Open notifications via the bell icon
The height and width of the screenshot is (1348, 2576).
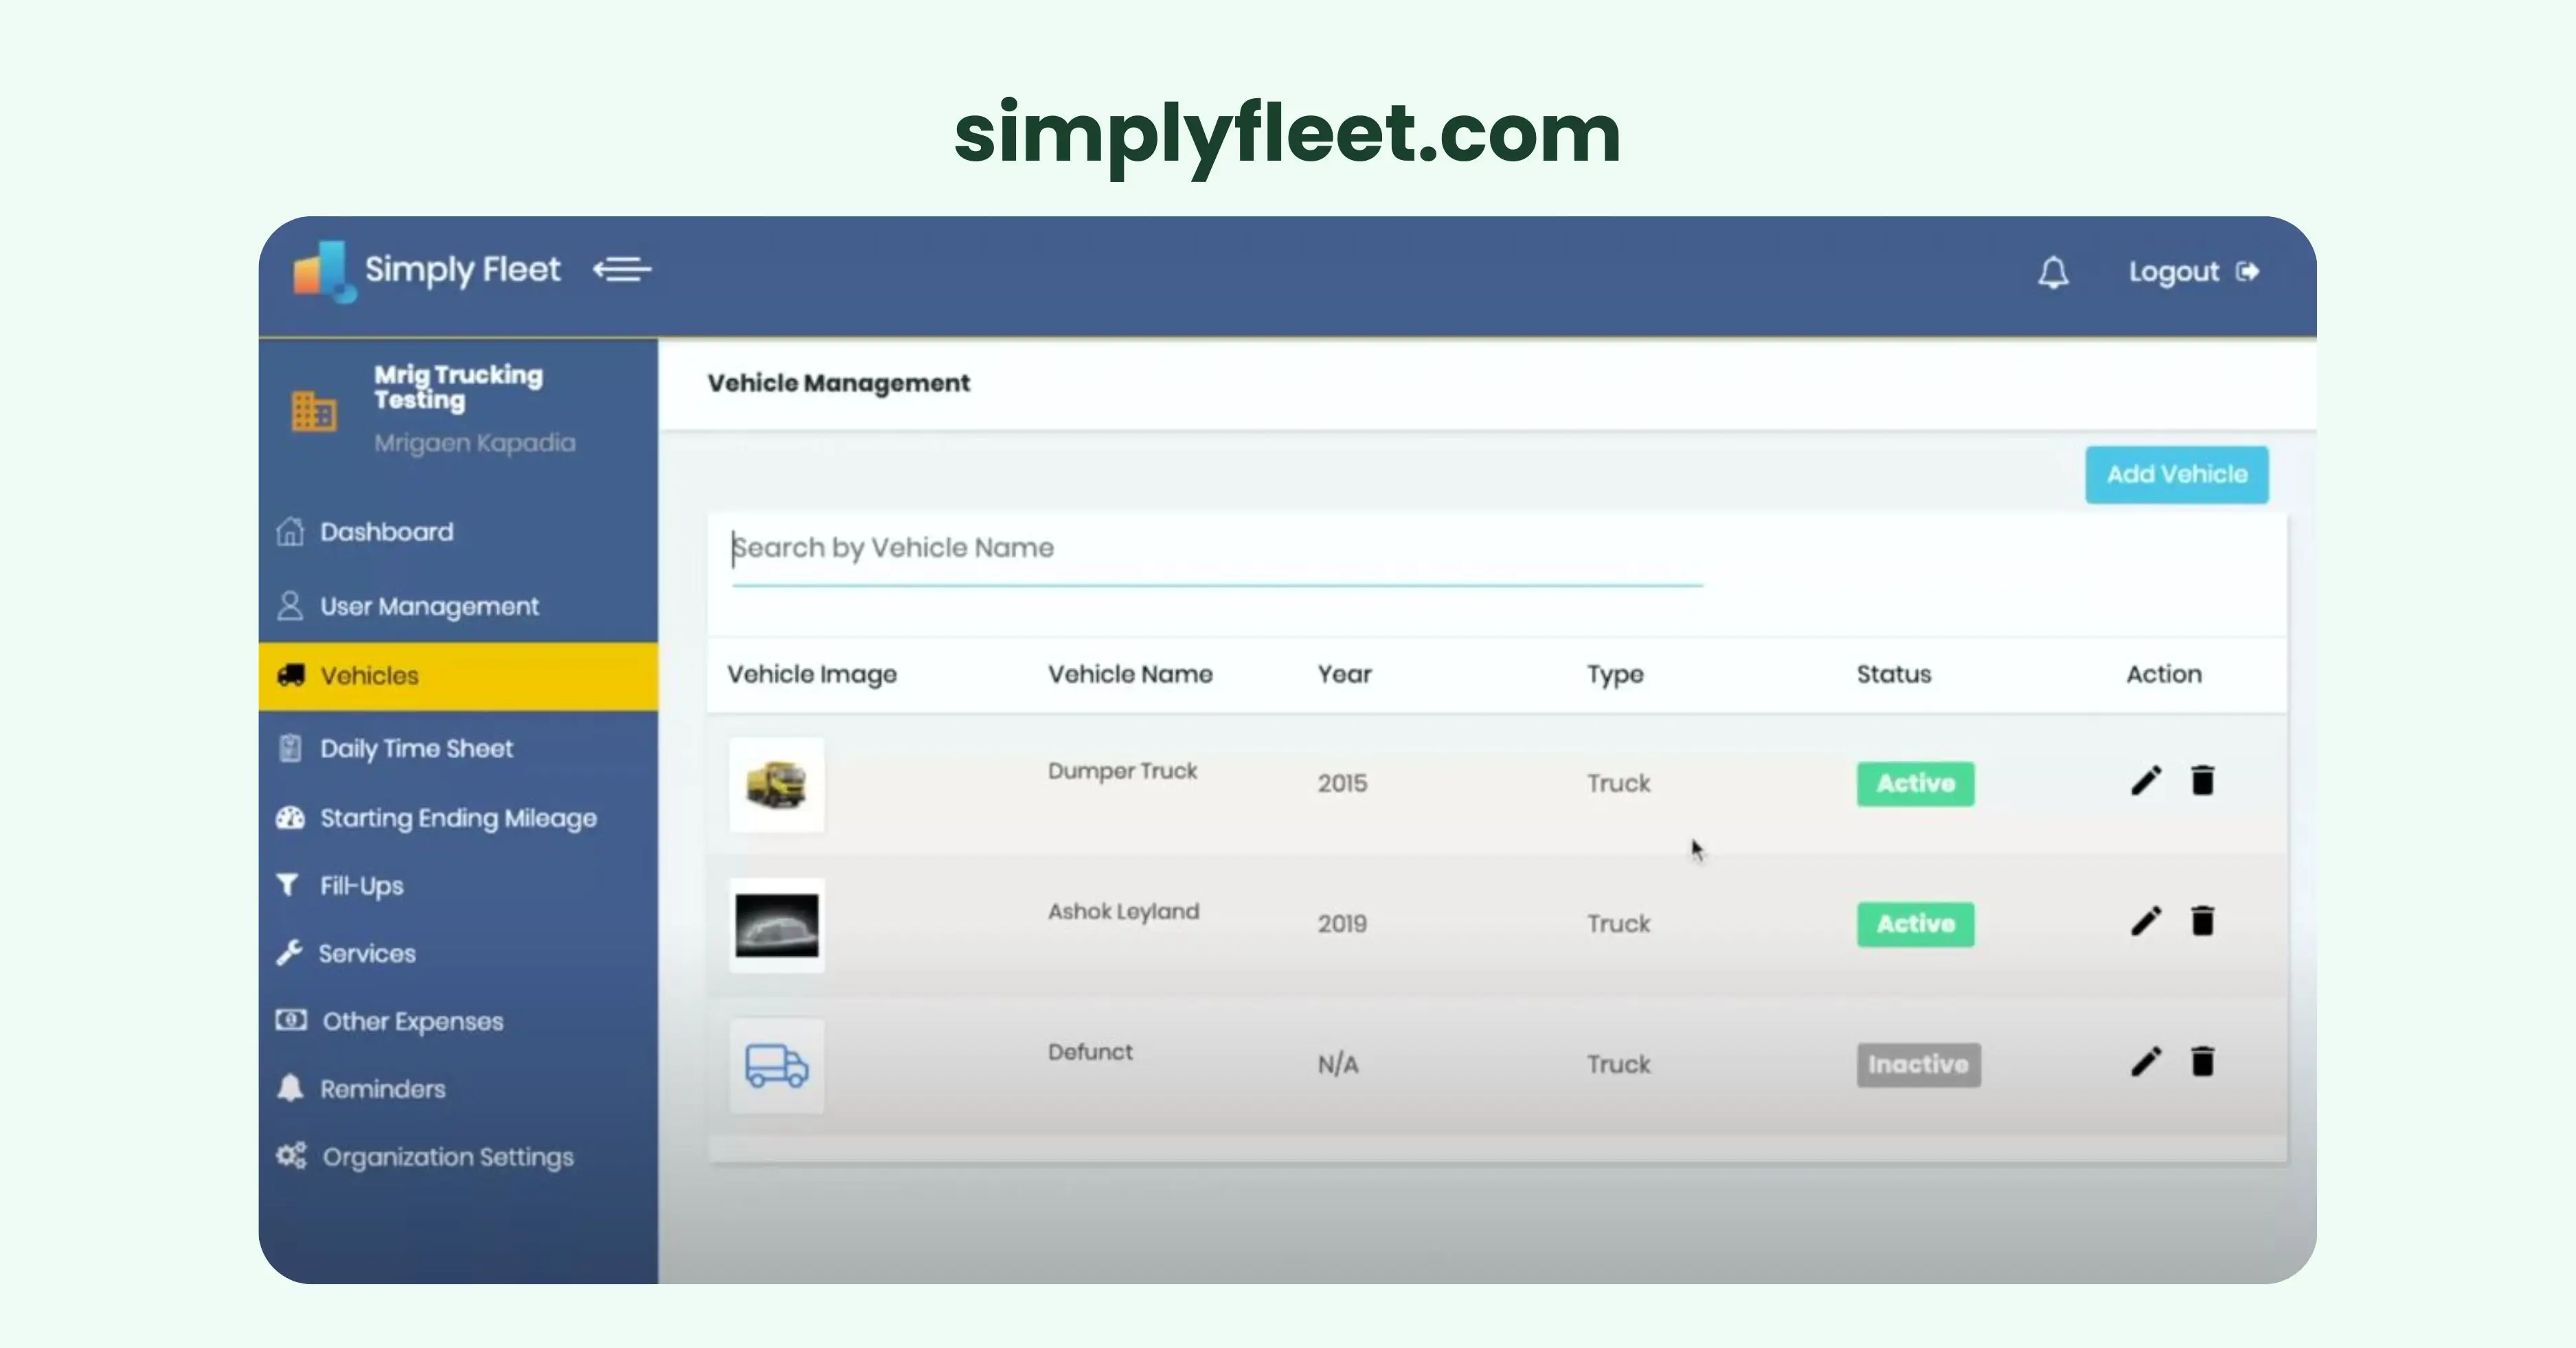[x=2053, y=272]
